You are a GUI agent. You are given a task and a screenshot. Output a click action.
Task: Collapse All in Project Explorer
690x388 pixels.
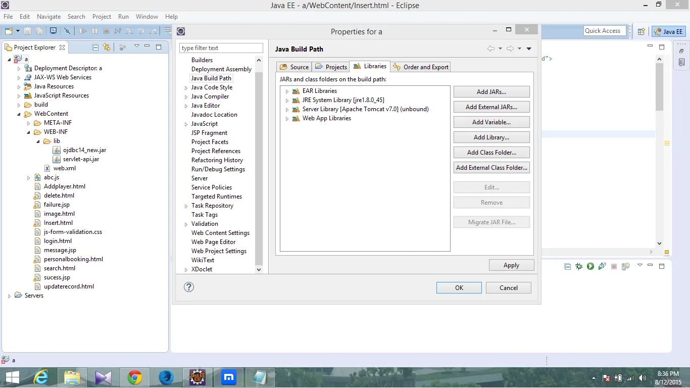pos(95,47)
